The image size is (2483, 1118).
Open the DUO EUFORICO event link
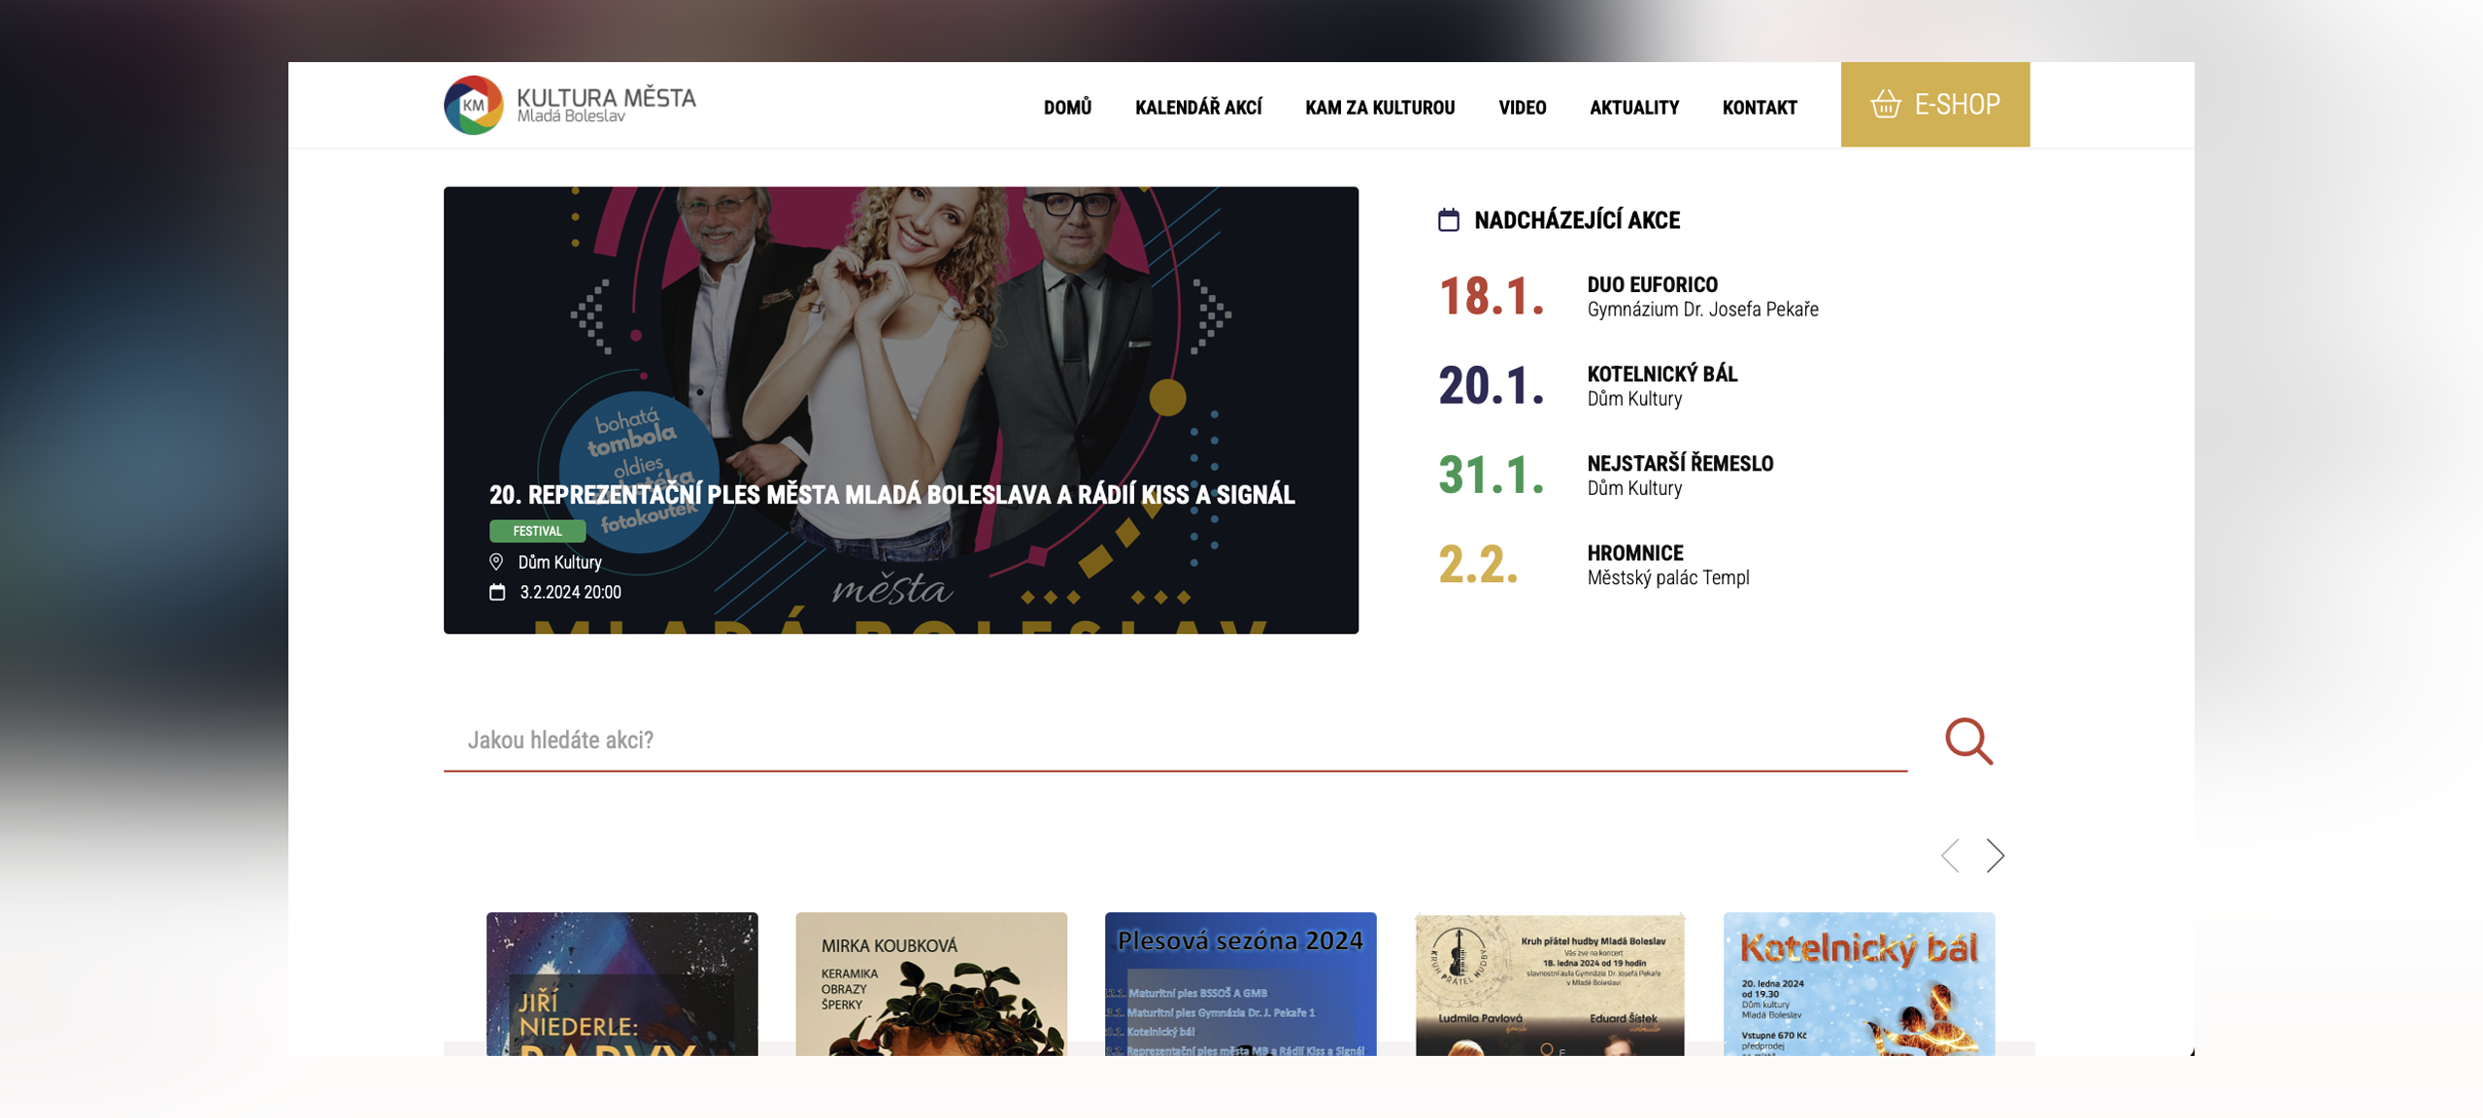[x=1652, y=284]
